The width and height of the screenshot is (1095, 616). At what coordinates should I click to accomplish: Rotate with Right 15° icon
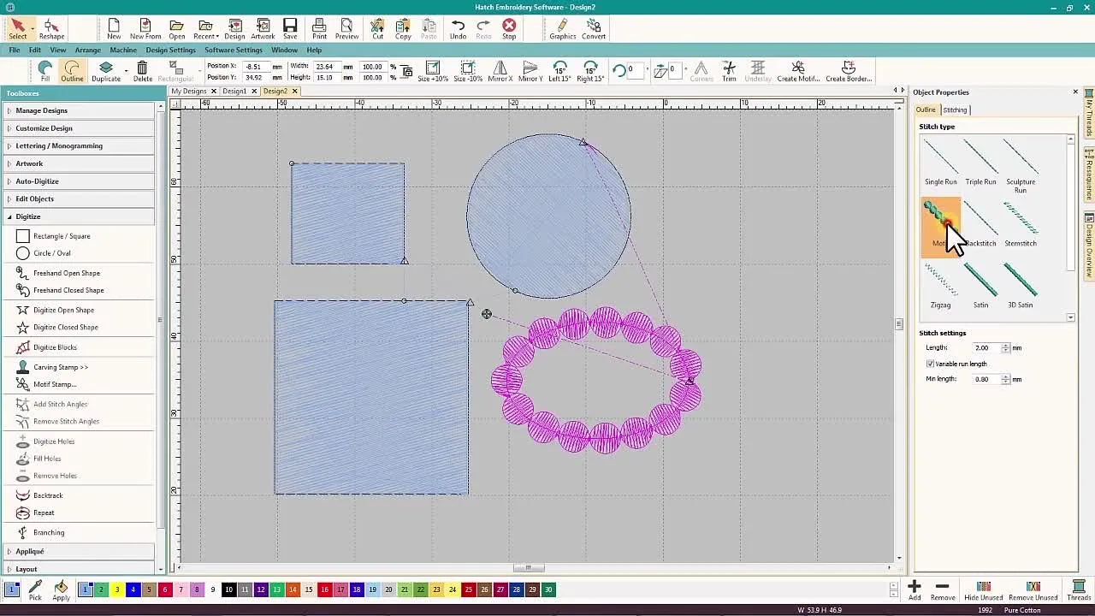590,71
